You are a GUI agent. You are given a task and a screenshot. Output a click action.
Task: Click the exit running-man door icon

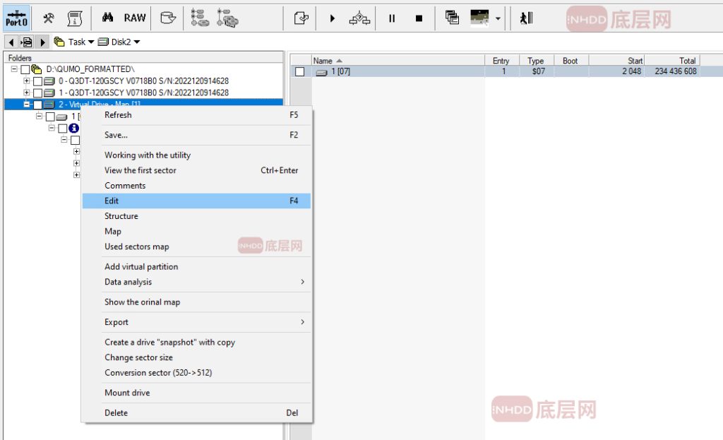point(526,18)
